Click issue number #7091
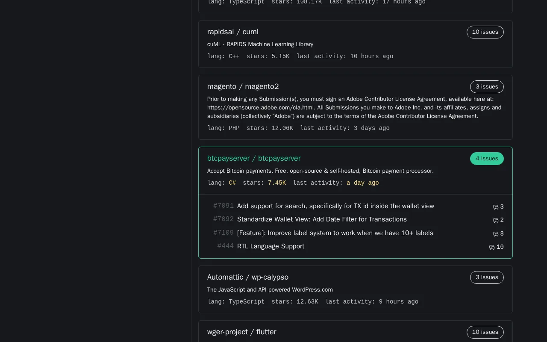The height and width of the screenshot is (342, 547). click(224, 206)
